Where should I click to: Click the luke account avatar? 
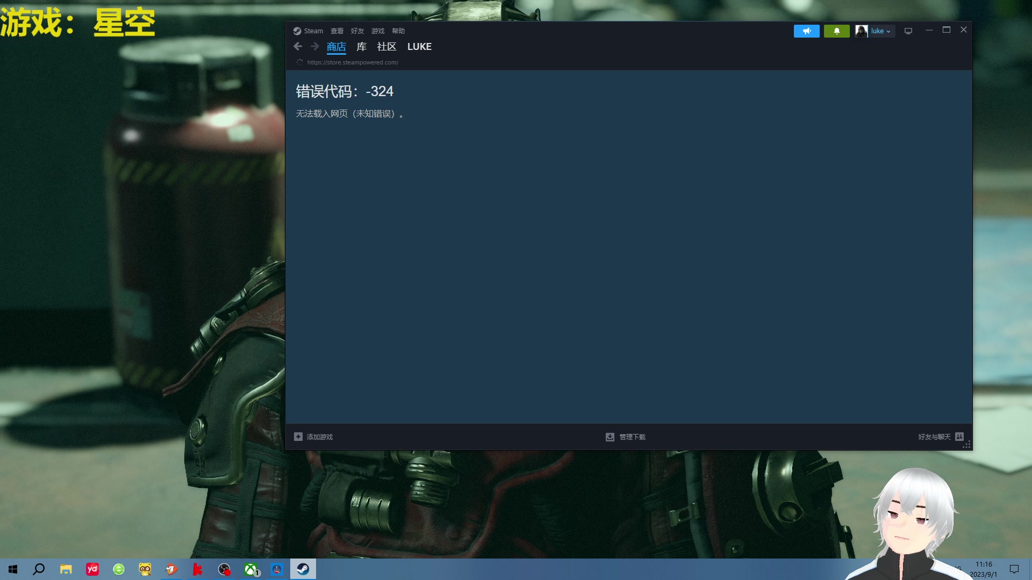tap(862, 31)
